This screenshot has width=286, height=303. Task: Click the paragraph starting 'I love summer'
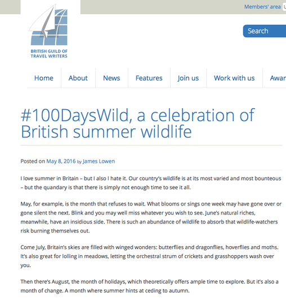point(151,183)
